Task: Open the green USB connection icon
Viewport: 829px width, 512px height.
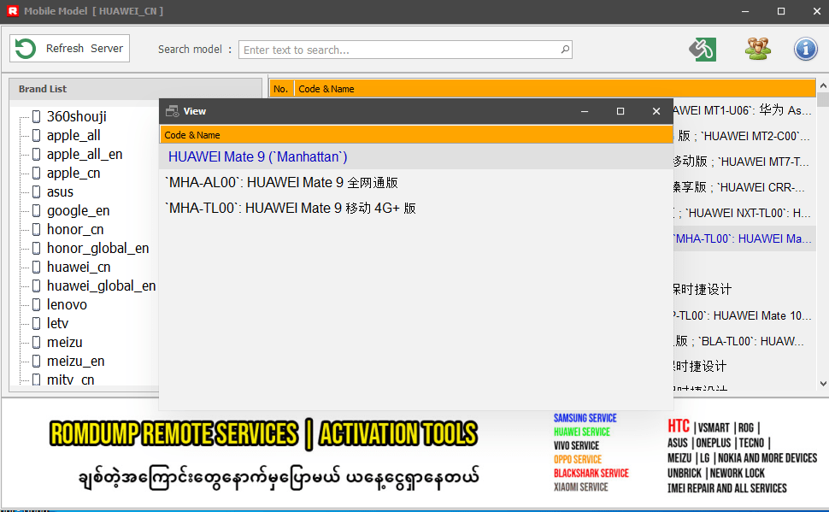Action: click(x=703, y=49)
